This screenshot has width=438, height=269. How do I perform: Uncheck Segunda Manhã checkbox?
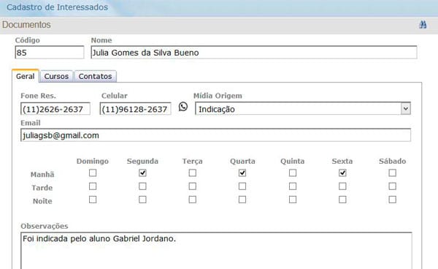[x=142, y=173]
